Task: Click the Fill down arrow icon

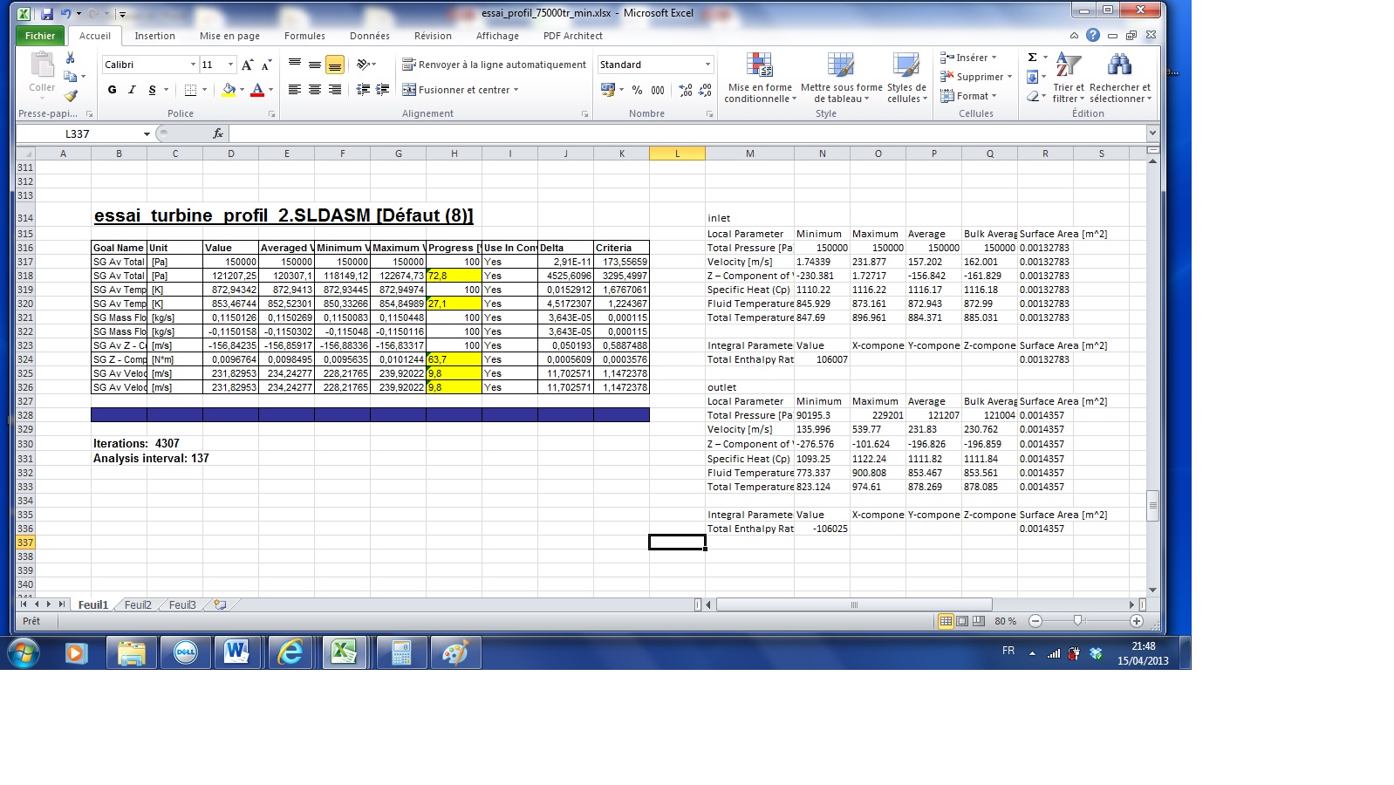Action: pyautogui.click(x=1032, y=77)
